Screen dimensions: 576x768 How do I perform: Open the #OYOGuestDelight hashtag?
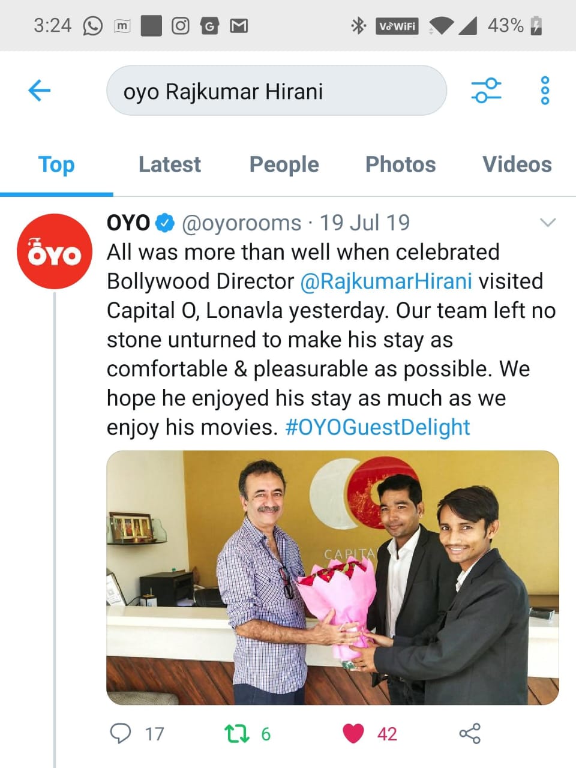tap(377, 427)
